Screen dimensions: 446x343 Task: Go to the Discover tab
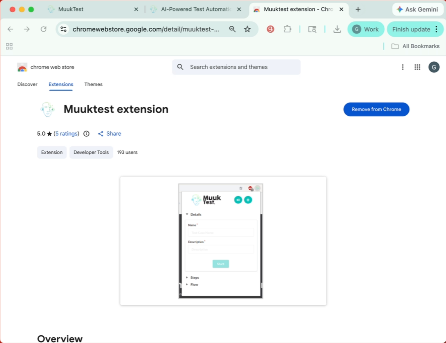(x=27, y=84)
